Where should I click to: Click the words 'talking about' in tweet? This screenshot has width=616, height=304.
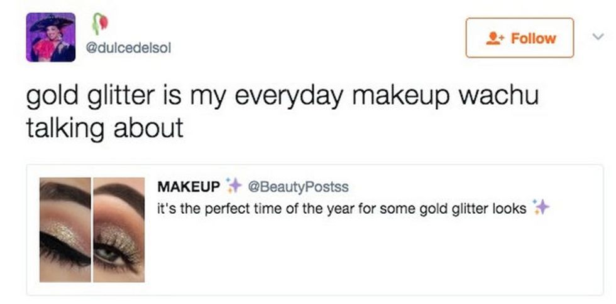click(104, 127)
